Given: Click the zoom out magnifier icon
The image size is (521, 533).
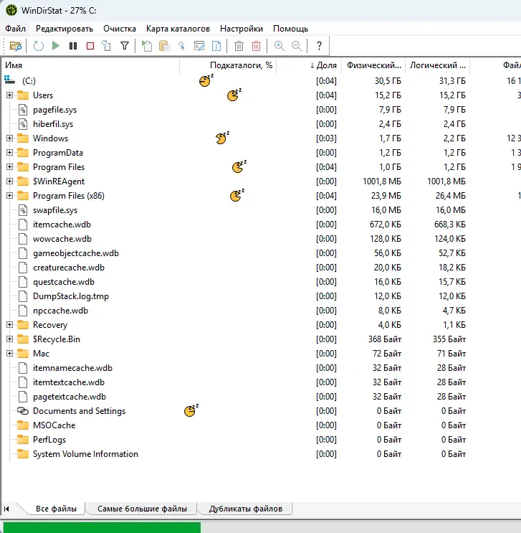Looking at the screenshot, I should (x=297, y=45).
